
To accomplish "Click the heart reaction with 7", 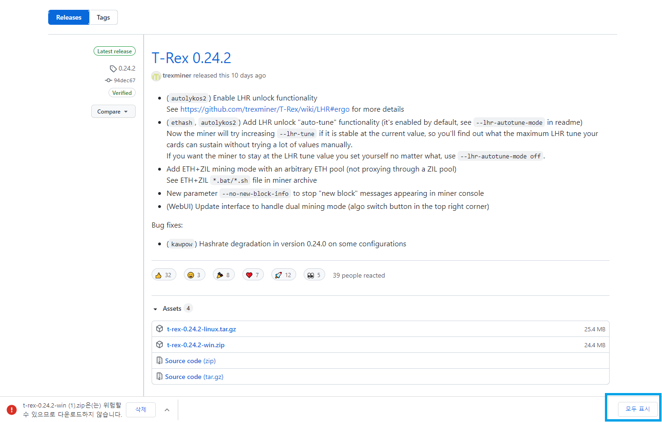I will 253,275.
